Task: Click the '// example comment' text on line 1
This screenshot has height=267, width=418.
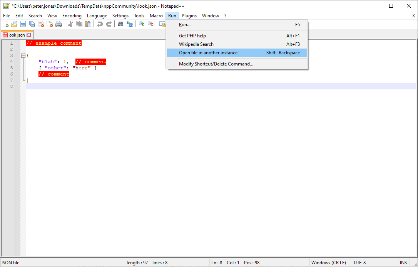Action: (x=54, y=43)
